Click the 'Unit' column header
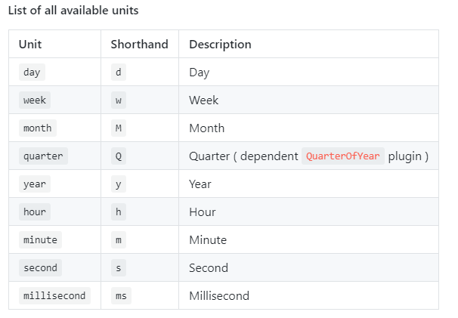Screen dimensions: 458x318 tap(30, 45)
